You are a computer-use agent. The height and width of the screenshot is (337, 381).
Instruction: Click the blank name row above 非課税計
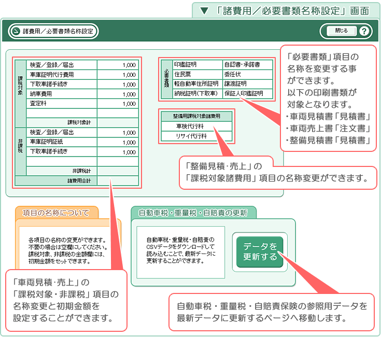click(x=62, y=162)
